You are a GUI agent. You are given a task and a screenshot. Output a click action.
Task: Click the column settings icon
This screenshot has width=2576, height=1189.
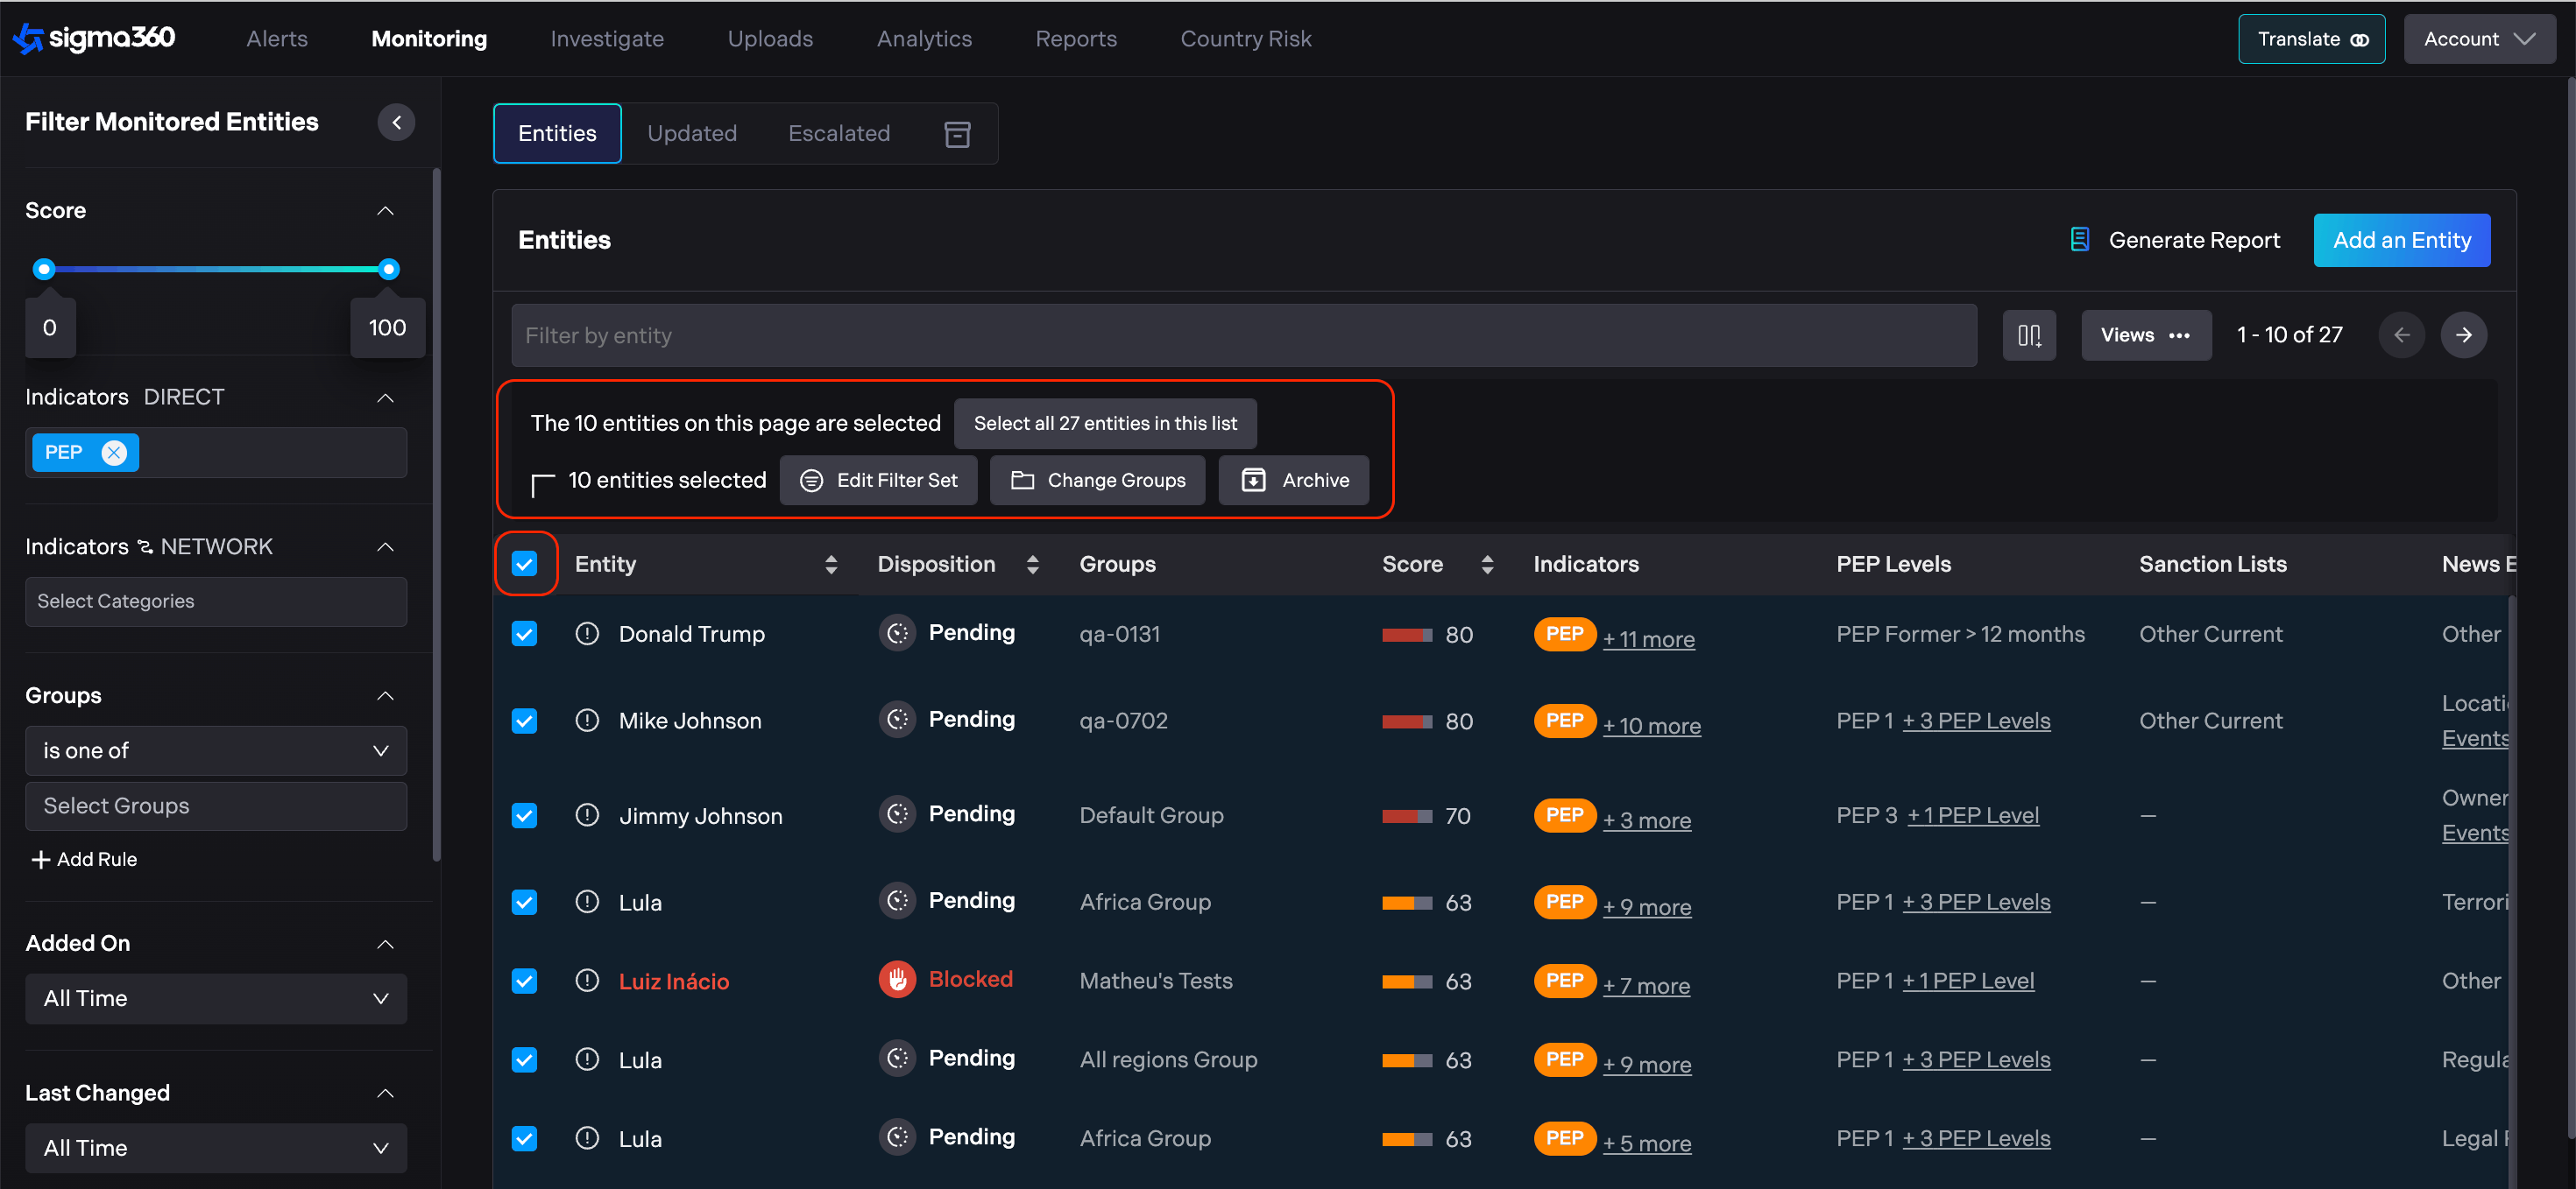click(x=2028, y=334)
